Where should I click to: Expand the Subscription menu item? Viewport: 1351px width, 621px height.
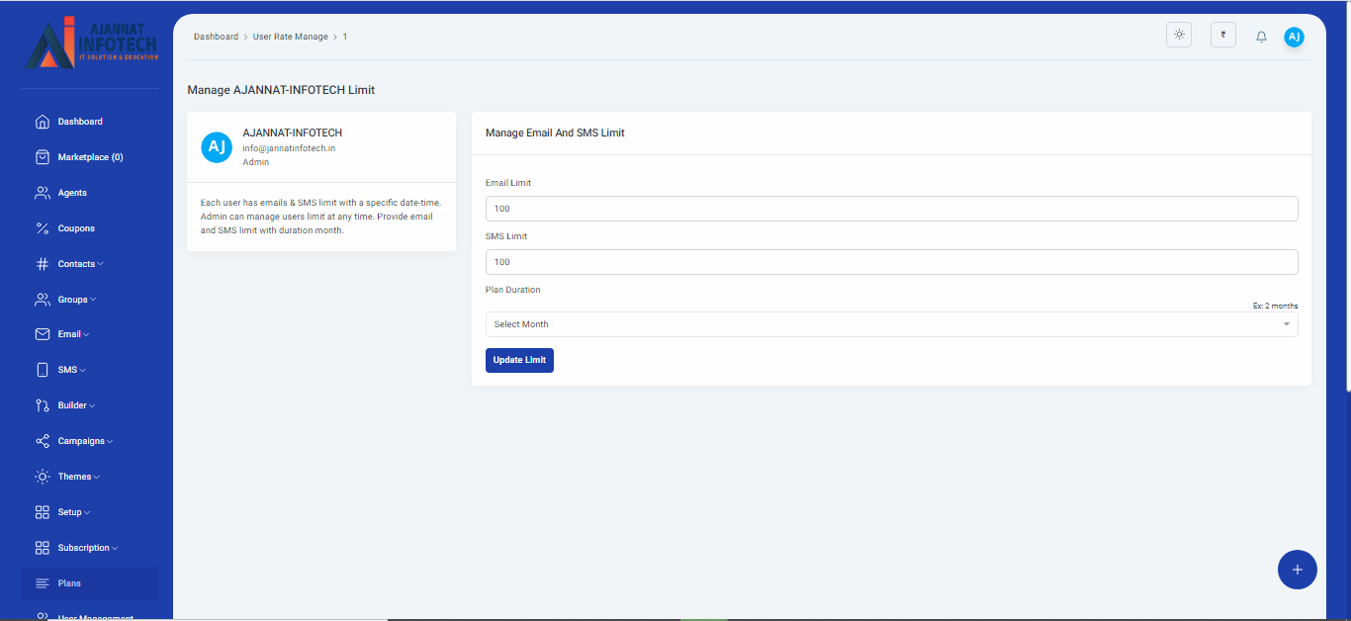(x=87, y=548)
